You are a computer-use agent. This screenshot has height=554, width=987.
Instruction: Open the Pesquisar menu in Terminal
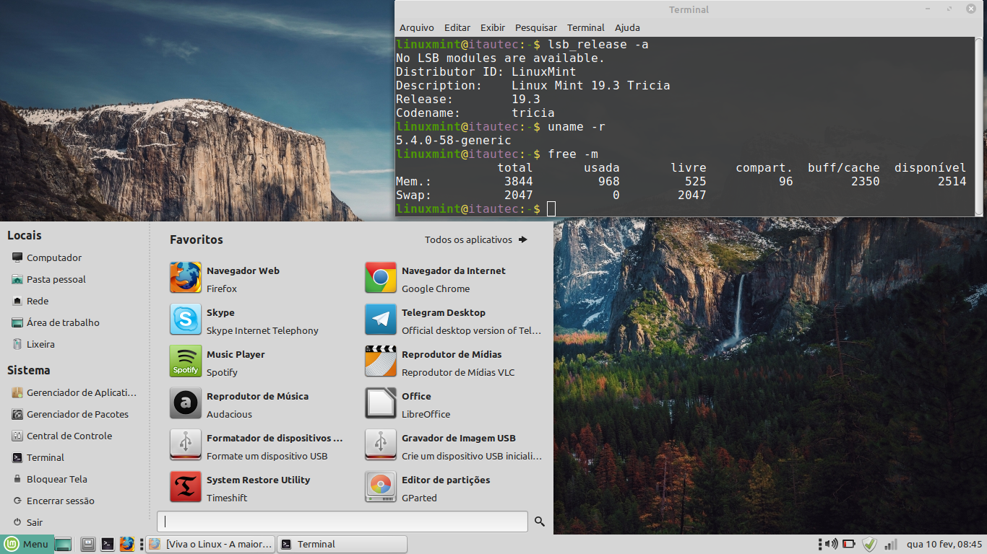click(536, 27)
